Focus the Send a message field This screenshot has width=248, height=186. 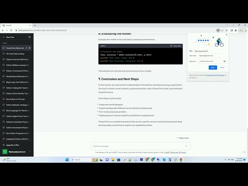[x=138, y=146]
